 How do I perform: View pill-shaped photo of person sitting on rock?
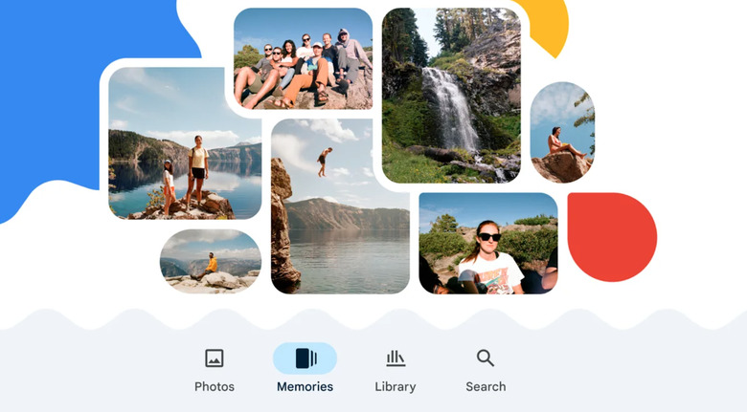(x=562, y=132)
